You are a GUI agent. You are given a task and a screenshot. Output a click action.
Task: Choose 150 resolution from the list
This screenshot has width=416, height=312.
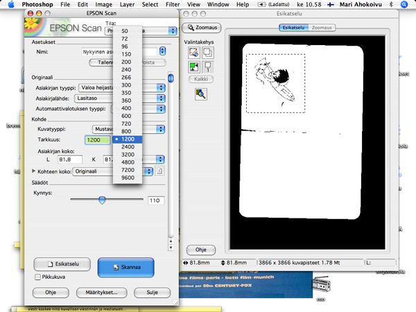[x=128, y=54]
